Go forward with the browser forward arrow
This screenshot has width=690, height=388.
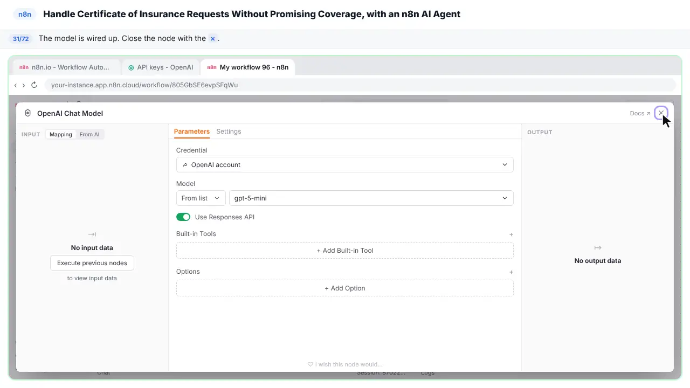[23, 85]
